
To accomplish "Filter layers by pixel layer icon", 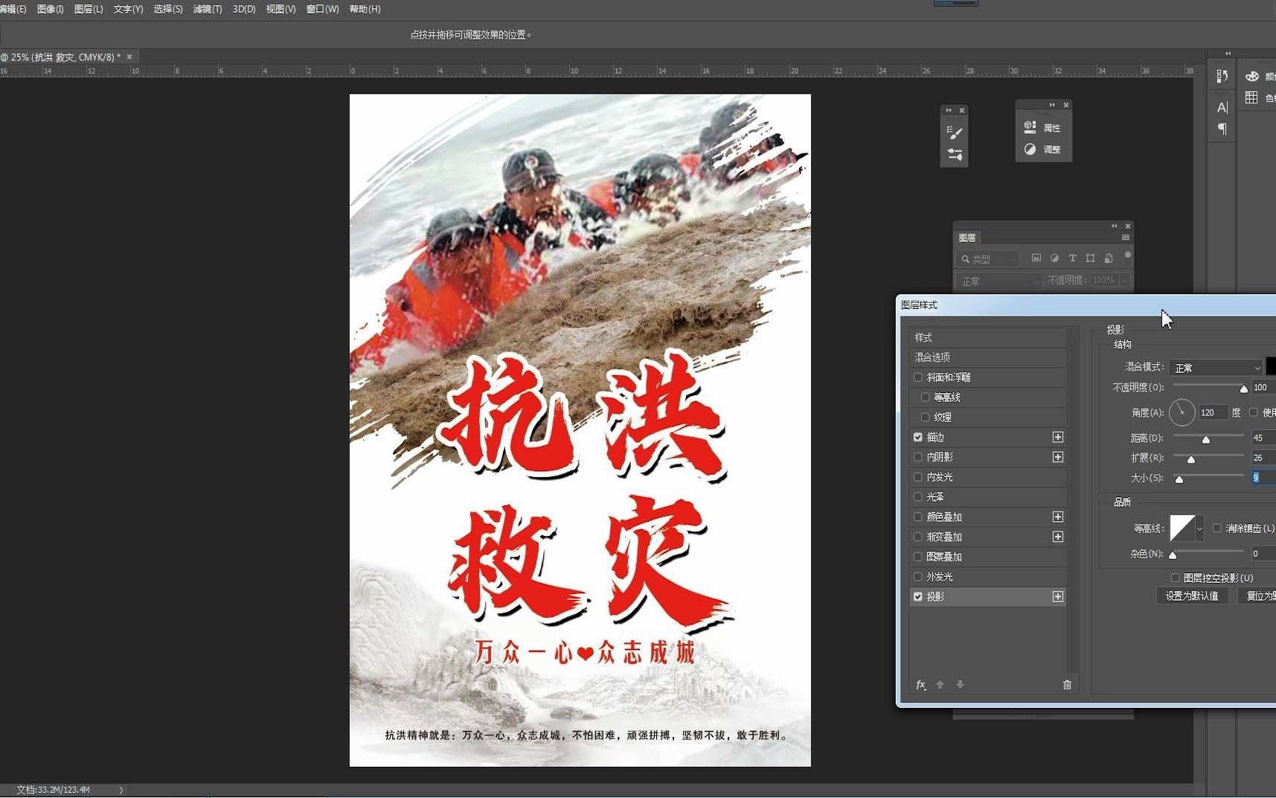I will point(1036,258).
